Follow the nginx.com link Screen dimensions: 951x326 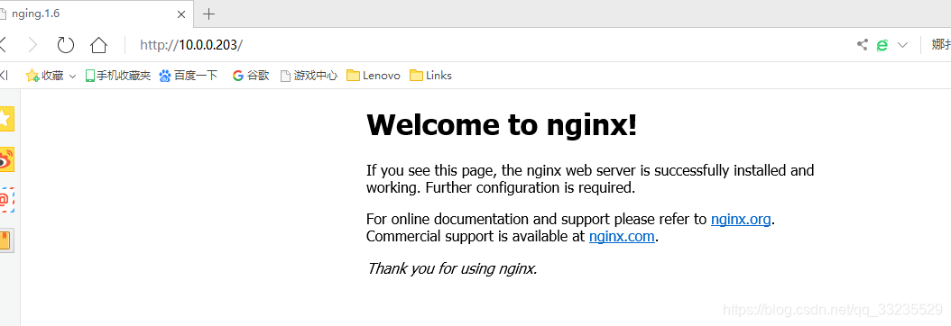coord(622,237)
